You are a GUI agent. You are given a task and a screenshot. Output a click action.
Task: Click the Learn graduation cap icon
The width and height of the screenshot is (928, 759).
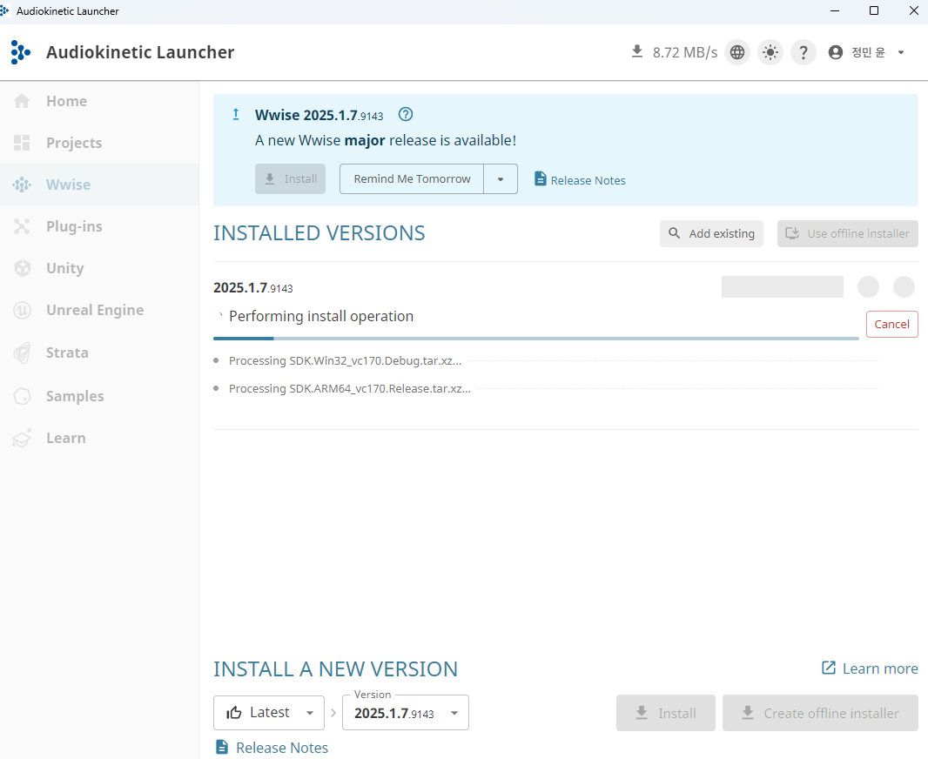(22, 438)
